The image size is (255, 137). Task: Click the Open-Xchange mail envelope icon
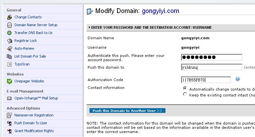click(9, 98)
